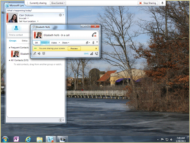This screenshot has width=190, height=143.
Task: Click the Clair Dickson name text
Action: (x=26, y=15)
